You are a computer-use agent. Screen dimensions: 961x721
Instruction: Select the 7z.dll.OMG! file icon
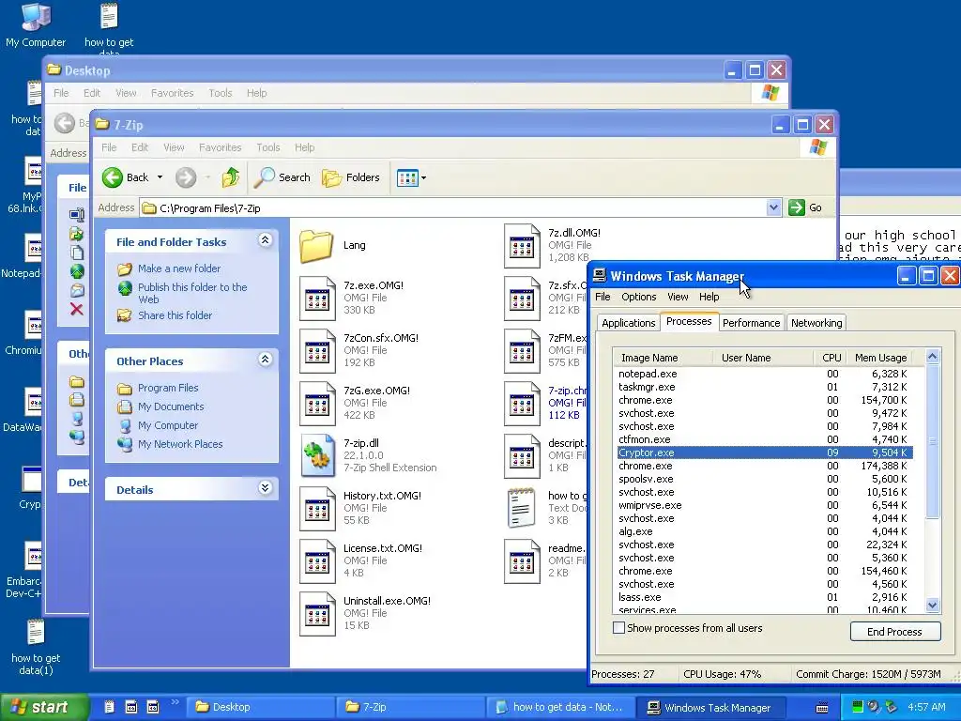[522, 246]
